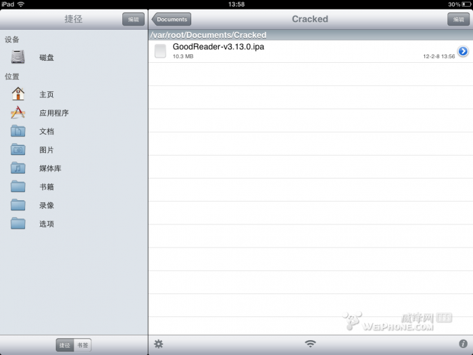Open the 磁盘 disk drive icon
473x355 pixels.
click(x=18, y=57)
